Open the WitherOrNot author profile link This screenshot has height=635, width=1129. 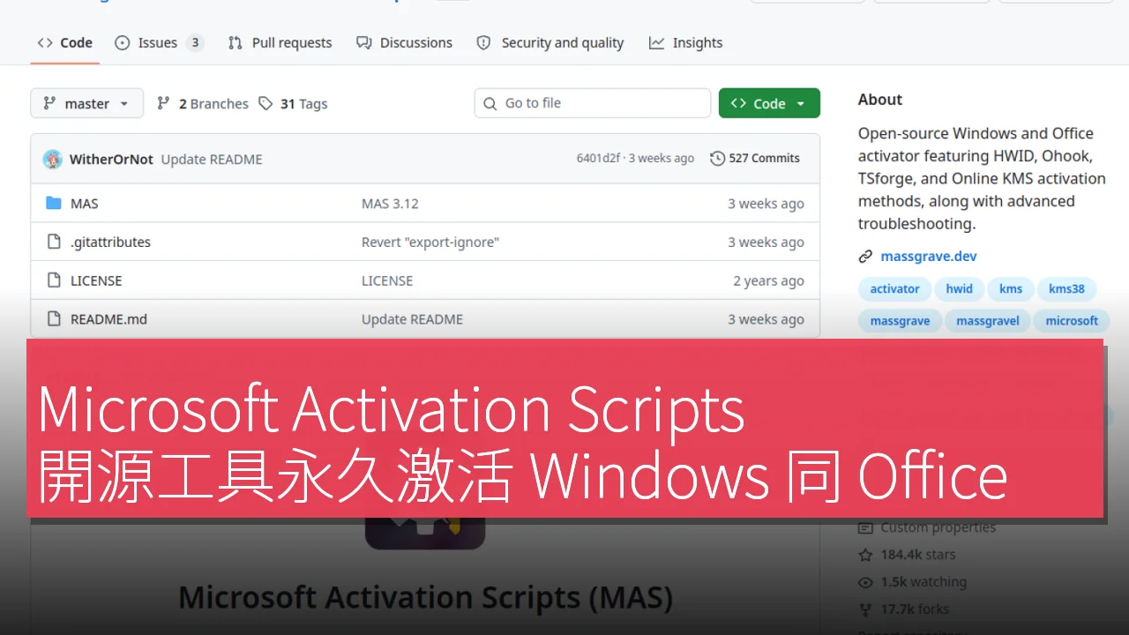[111, 159]
